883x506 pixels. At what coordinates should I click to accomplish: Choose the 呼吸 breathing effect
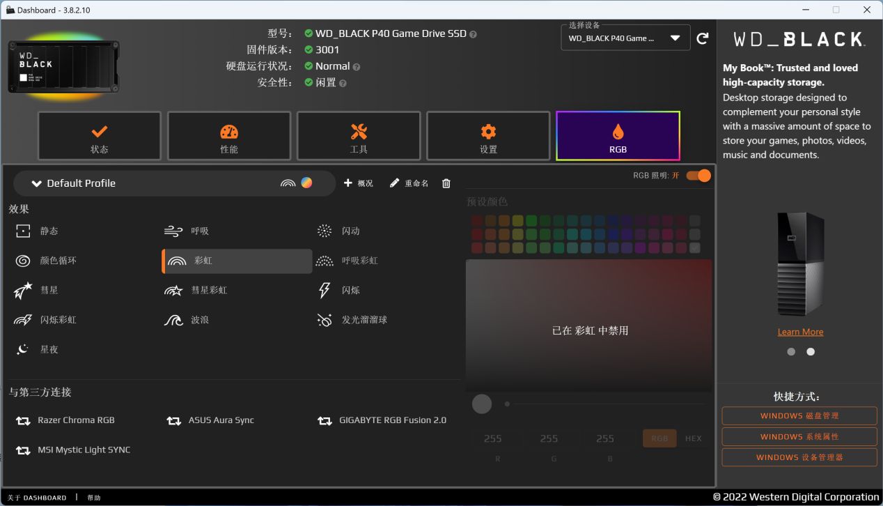pos(187,231)
